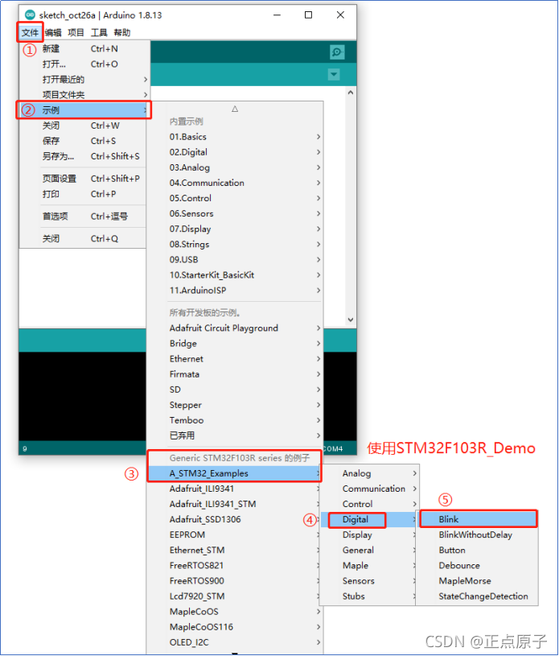Viewport: 559px width, 656px height.
Task: Open Adafruit_ILI9341 examples
Action: (235, 489)
